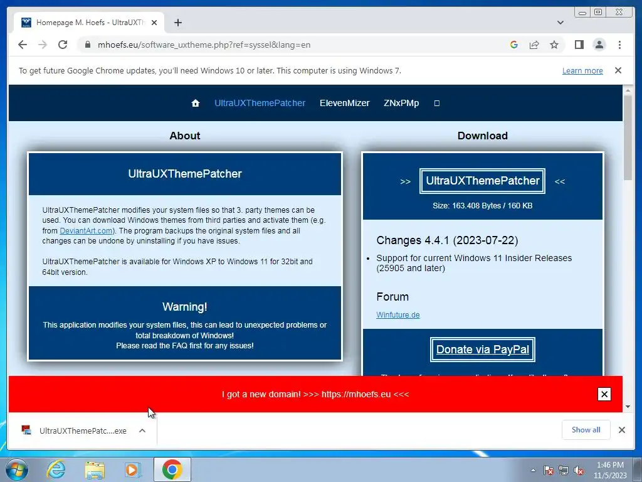Click scrollbar down arrow
Viewport: 642px width, 482px height.
click(x=628, y=407)
